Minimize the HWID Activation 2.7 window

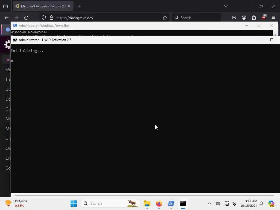(x=259, y=40)
